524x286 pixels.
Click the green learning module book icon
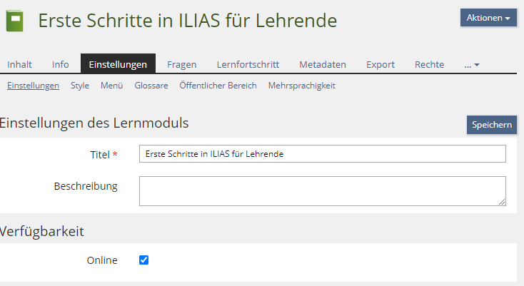pos(14,21)
